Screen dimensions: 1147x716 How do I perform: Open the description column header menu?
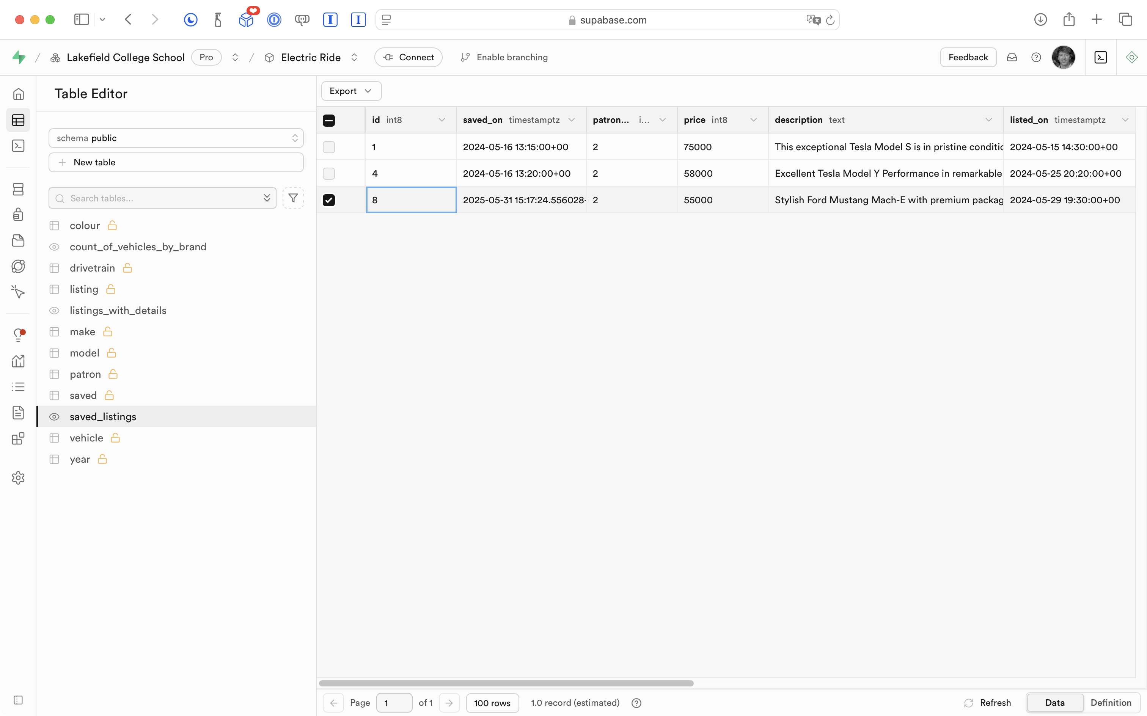tap(988, 120)
